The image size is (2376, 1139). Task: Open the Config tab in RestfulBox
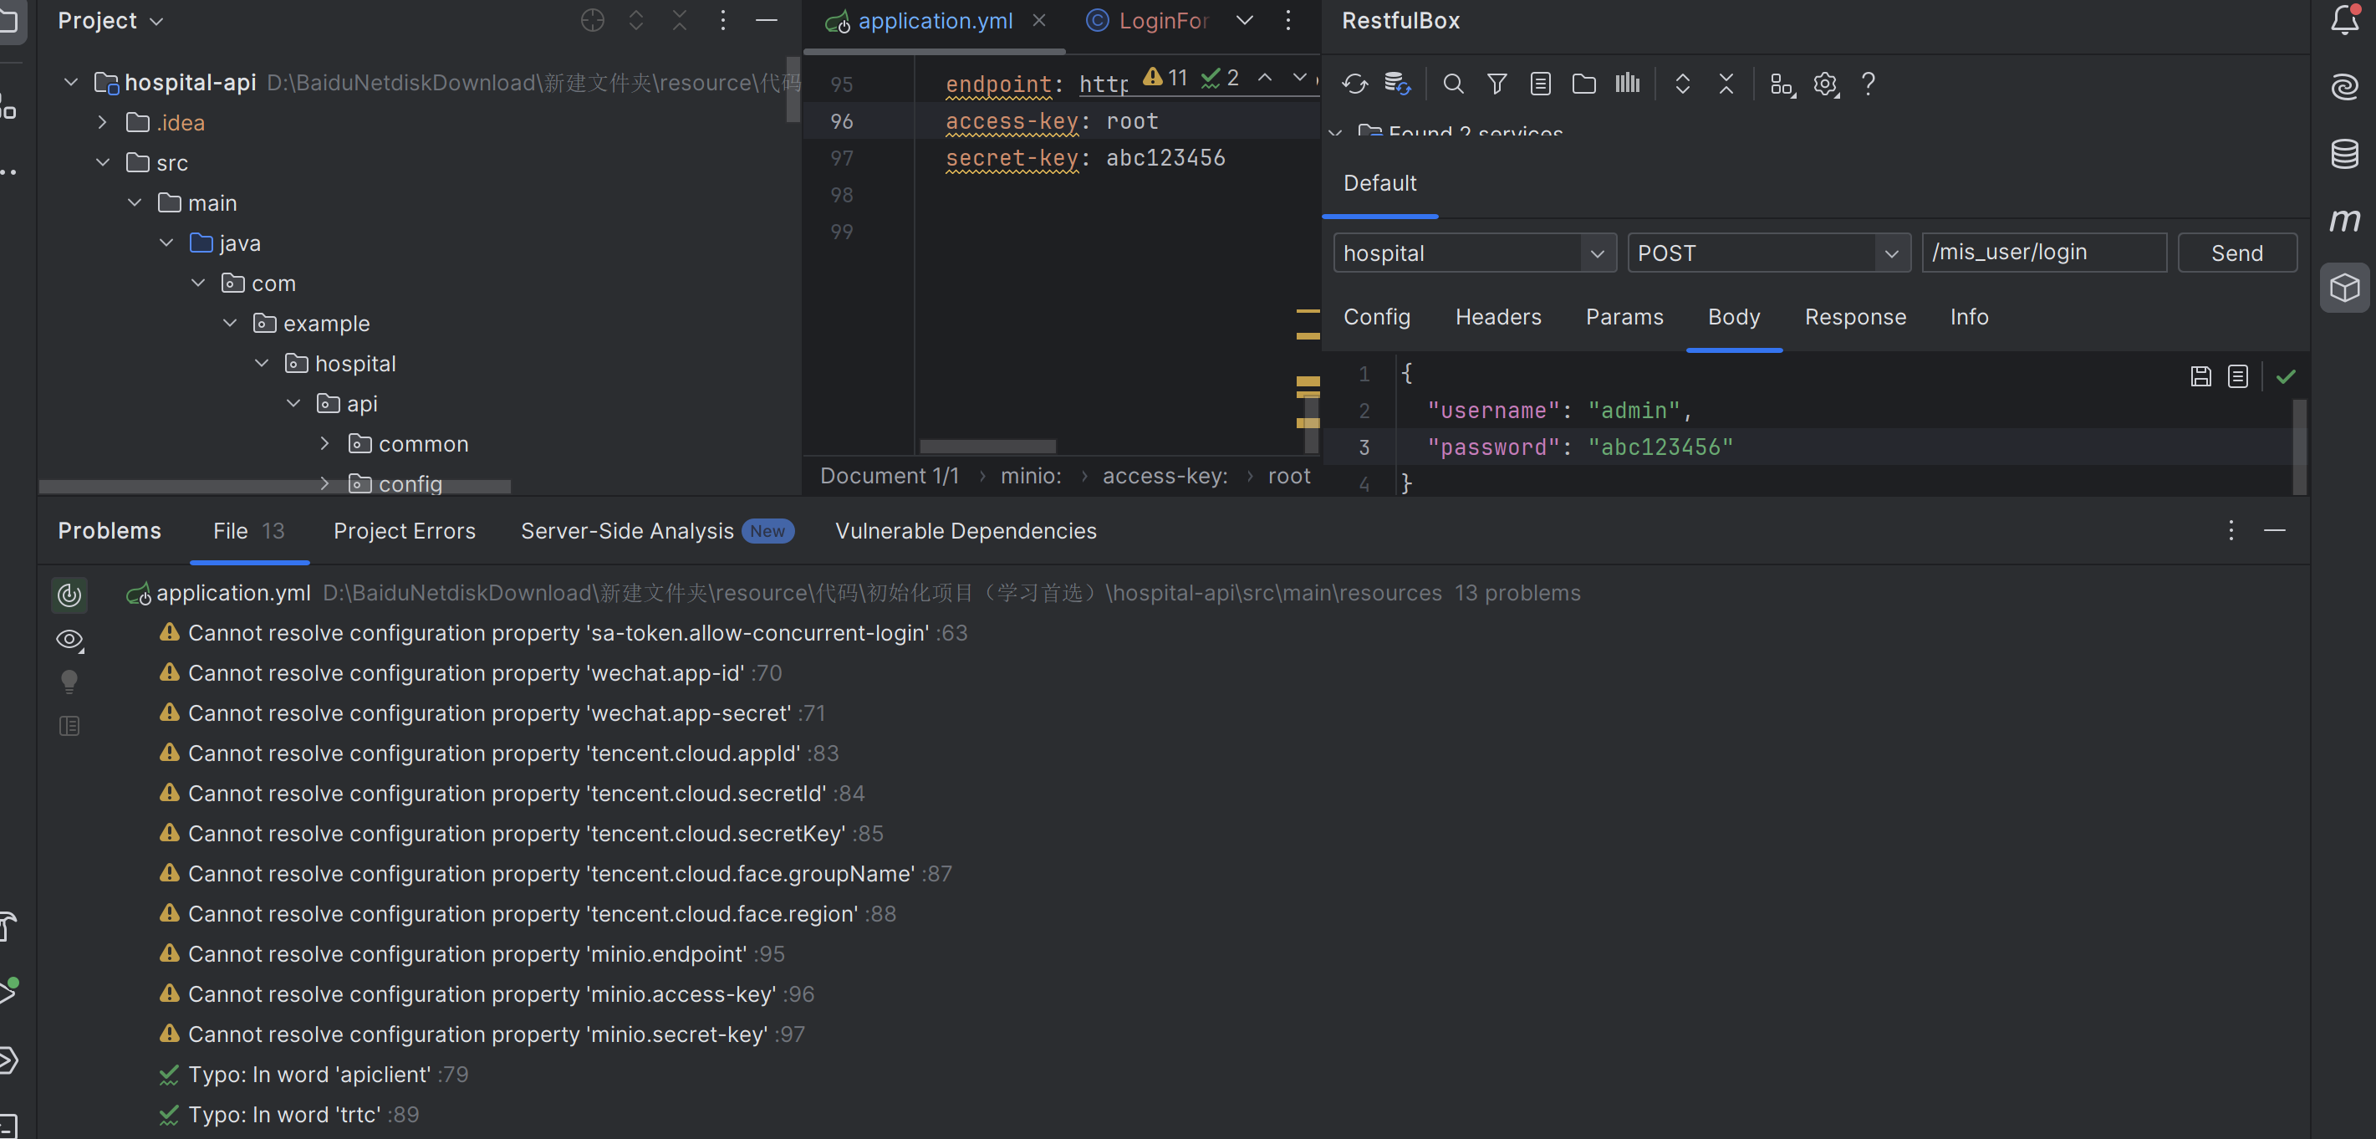pos(1376,316)
